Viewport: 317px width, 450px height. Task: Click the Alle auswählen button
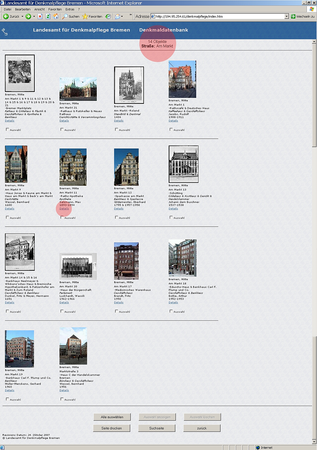112,417
